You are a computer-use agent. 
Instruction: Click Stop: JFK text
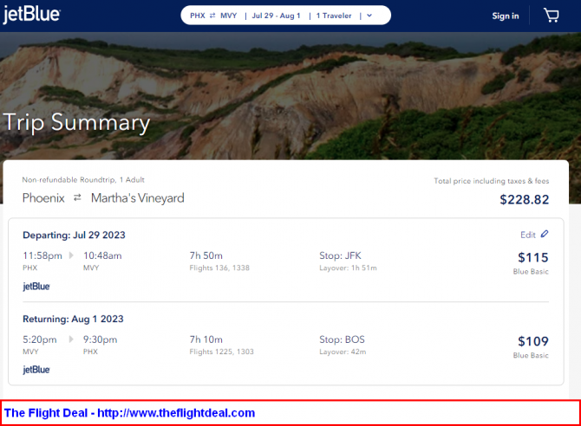[340, 255]
